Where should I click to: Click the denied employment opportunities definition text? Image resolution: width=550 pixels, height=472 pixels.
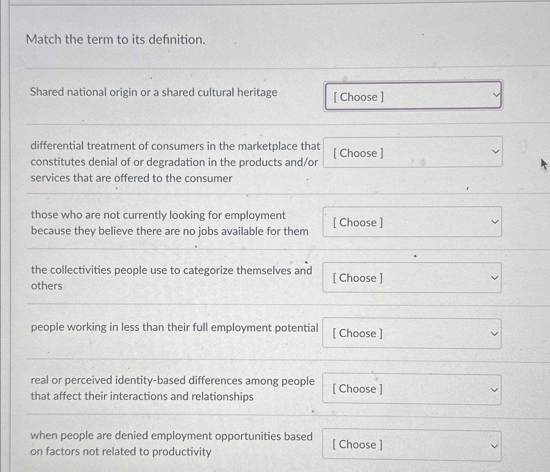coord(171,443)
